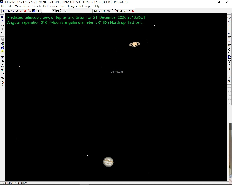Open the Telescope menu
Image resolution: width=232 pixels, height=185 pixels.
pyautogui.click(x=85, y=6)
